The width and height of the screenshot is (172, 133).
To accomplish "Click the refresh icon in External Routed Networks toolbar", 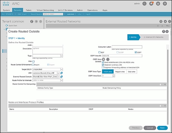I will coord(158,26).
